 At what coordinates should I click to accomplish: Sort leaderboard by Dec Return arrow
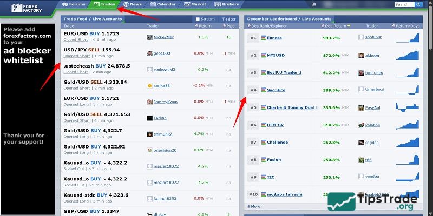coord(349,26)
